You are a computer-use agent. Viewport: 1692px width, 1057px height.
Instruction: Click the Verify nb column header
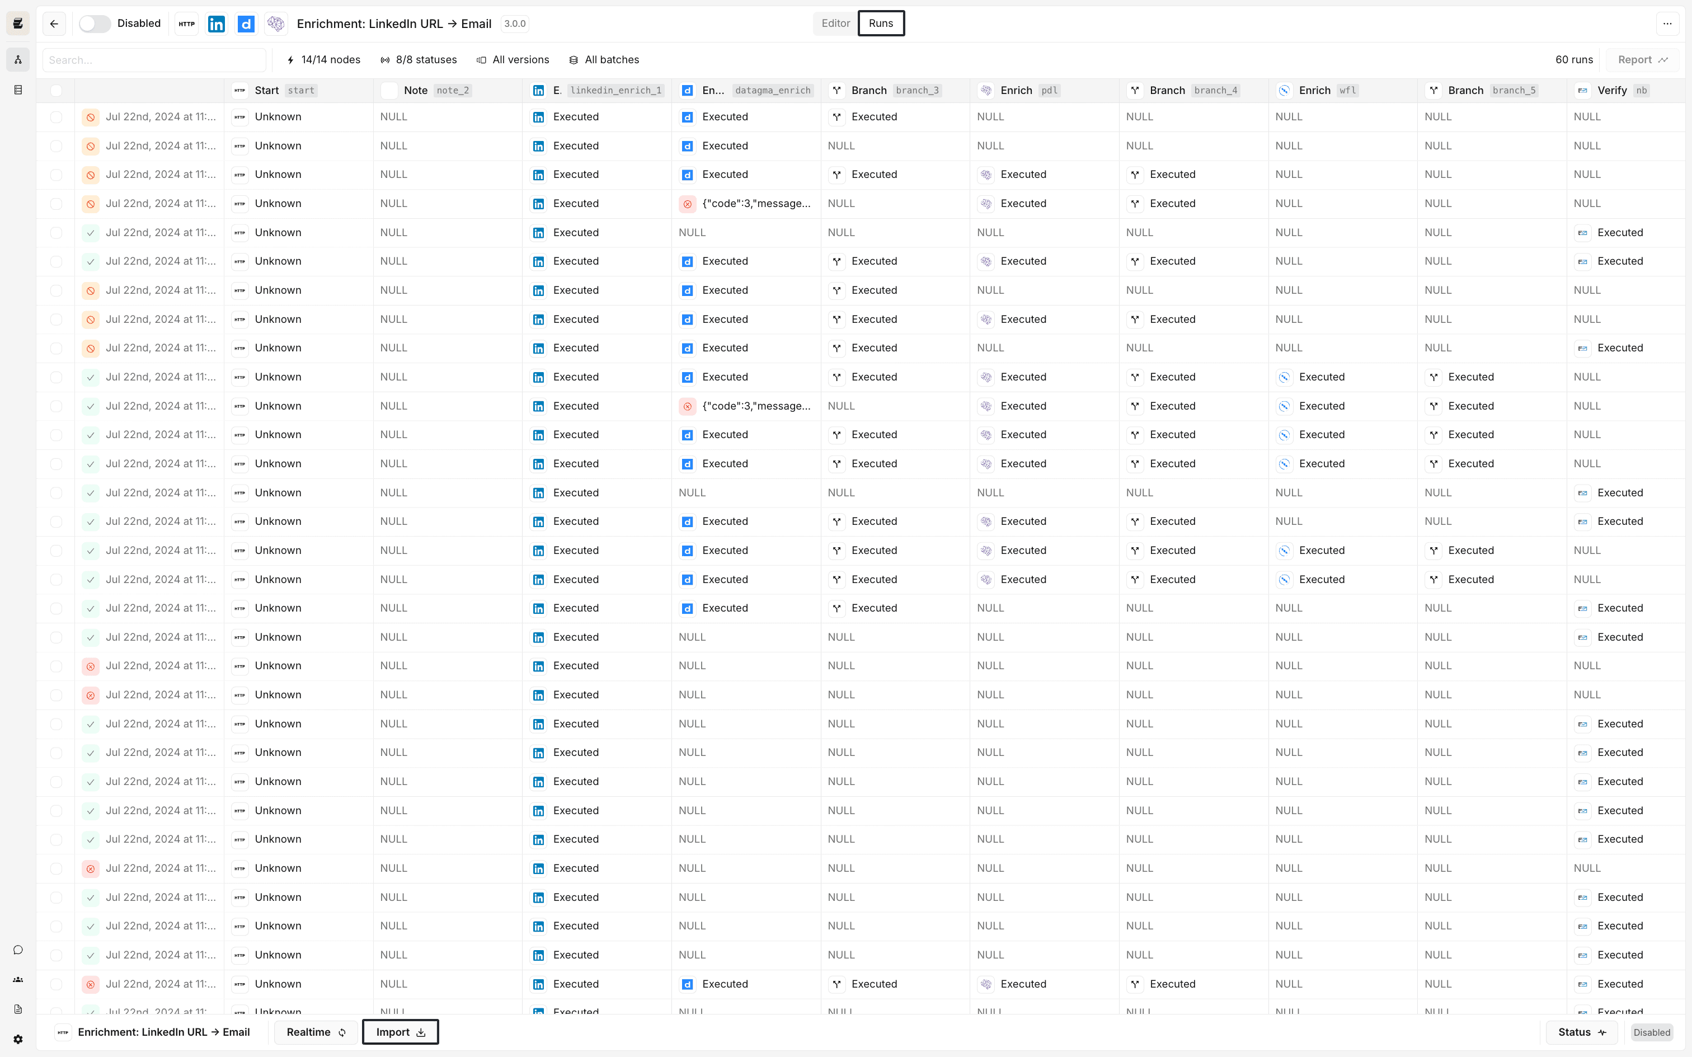point(1625,90)
